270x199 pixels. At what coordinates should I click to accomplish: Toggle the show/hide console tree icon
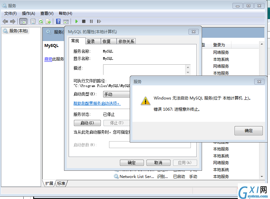coord(23,22)
